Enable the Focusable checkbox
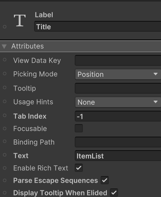161x197 pixels. (79, 128)
